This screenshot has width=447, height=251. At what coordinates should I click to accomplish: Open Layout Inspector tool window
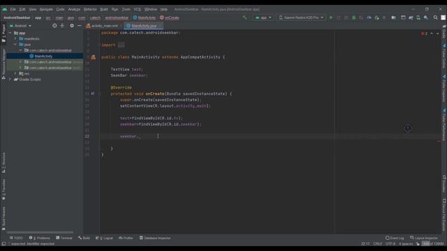tap(424, 238)
